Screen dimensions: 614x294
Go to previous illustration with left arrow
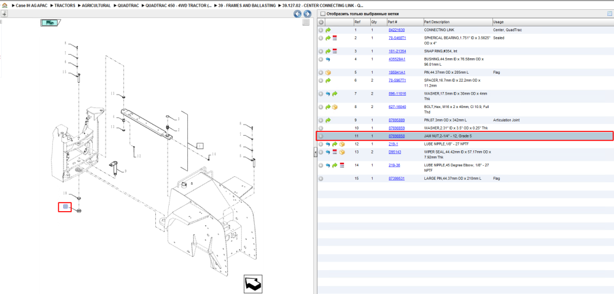coord(298,14)
